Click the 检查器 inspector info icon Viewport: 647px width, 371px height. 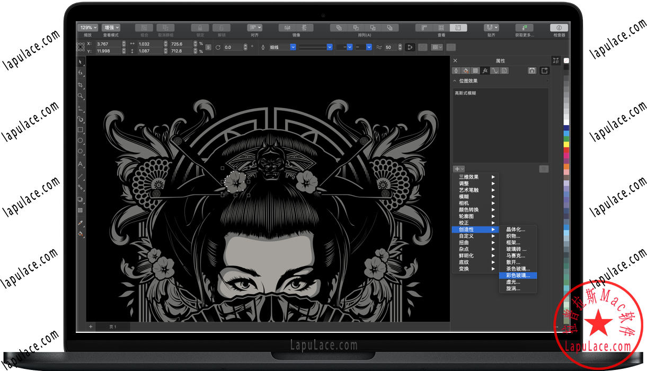(559, 28)
